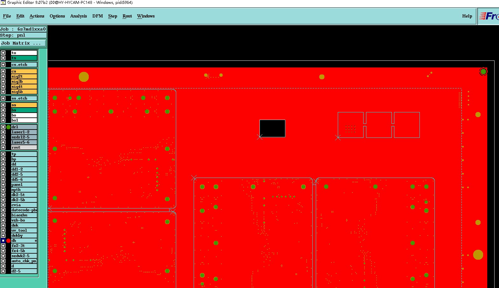Toggle checkbox for the dh layer
499x288 pixels.
(3, 241)
